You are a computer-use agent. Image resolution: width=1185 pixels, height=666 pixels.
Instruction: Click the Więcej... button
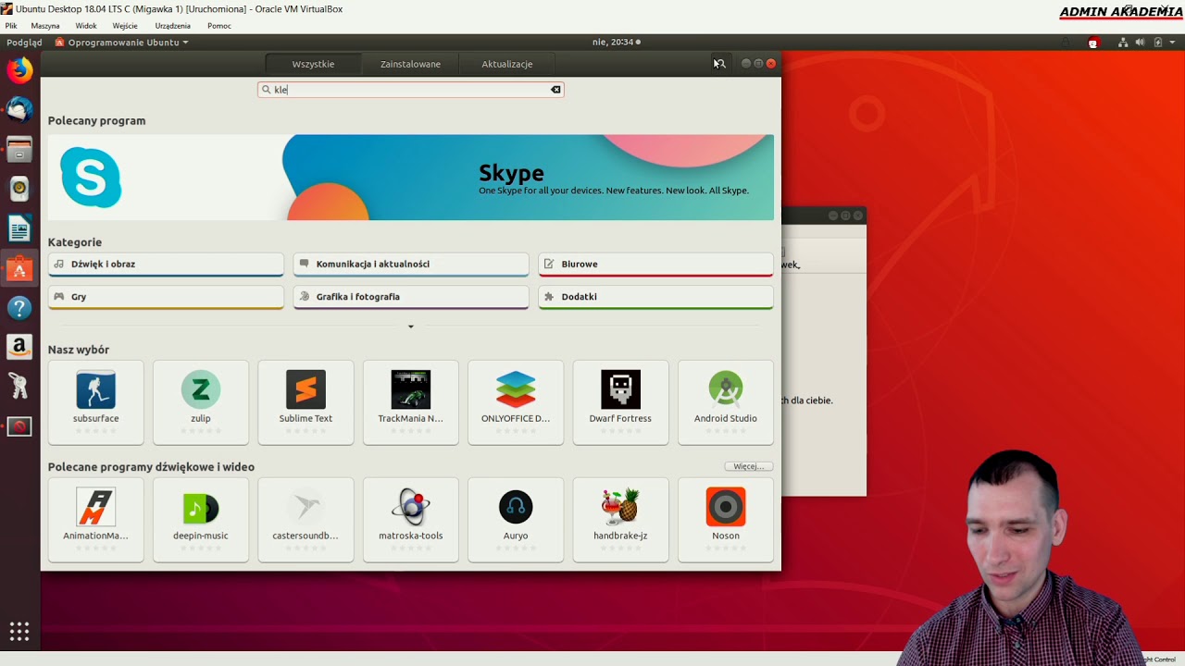coord(748,467)
